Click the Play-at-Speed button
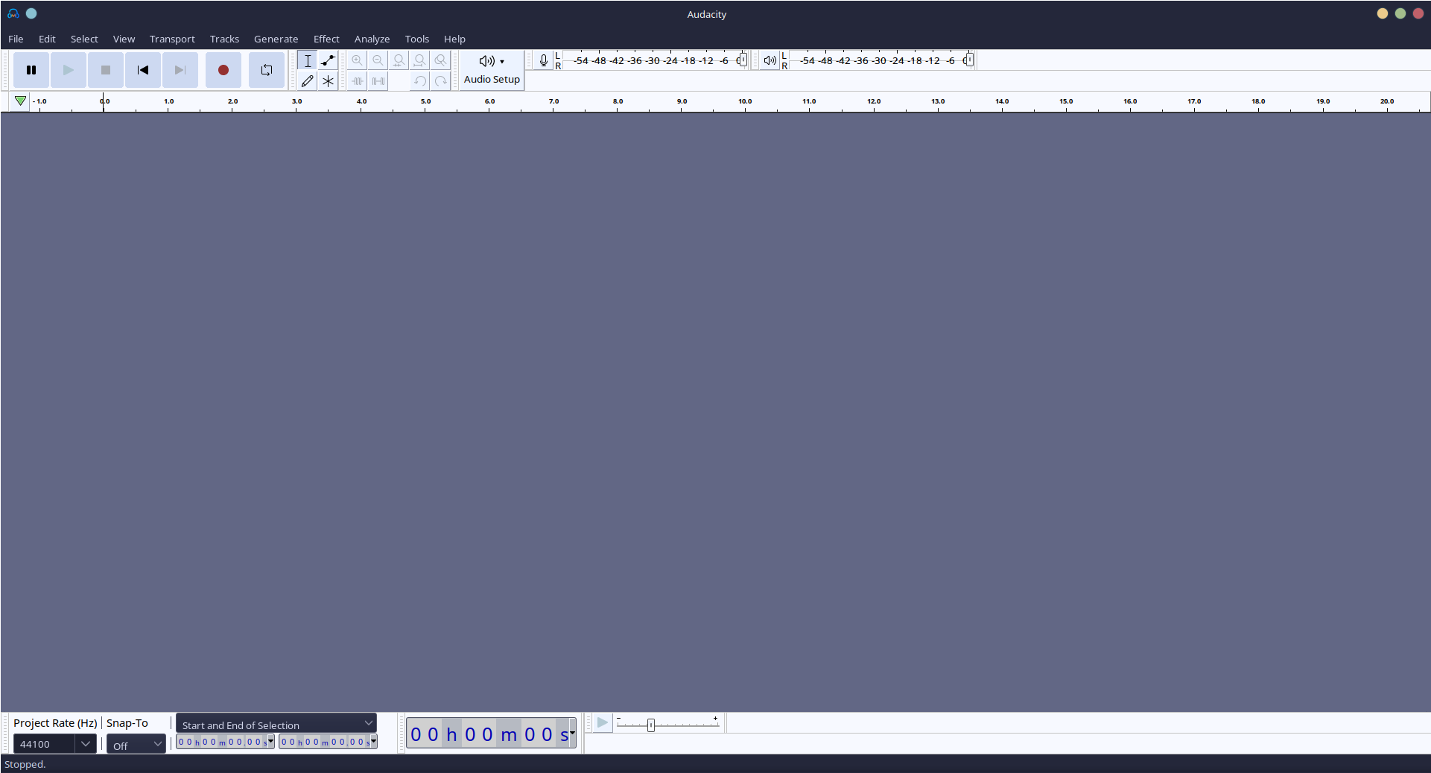1431x773 pixels. click(x=602, y=723)
